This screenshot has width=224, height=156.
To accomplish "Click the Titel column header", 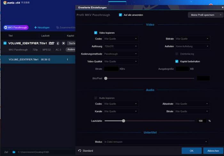I will click(11, 36).
